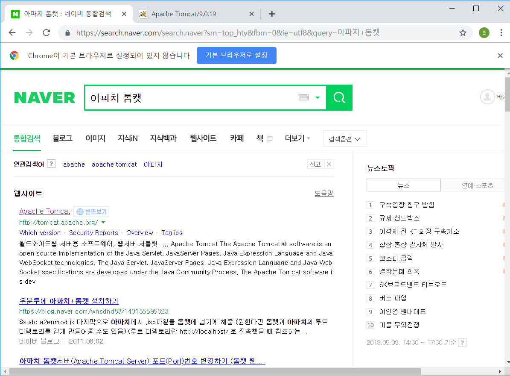Viewport: 510px width, 376px height.
Task: Bookmark this page with the star icon
Action: 463,32
